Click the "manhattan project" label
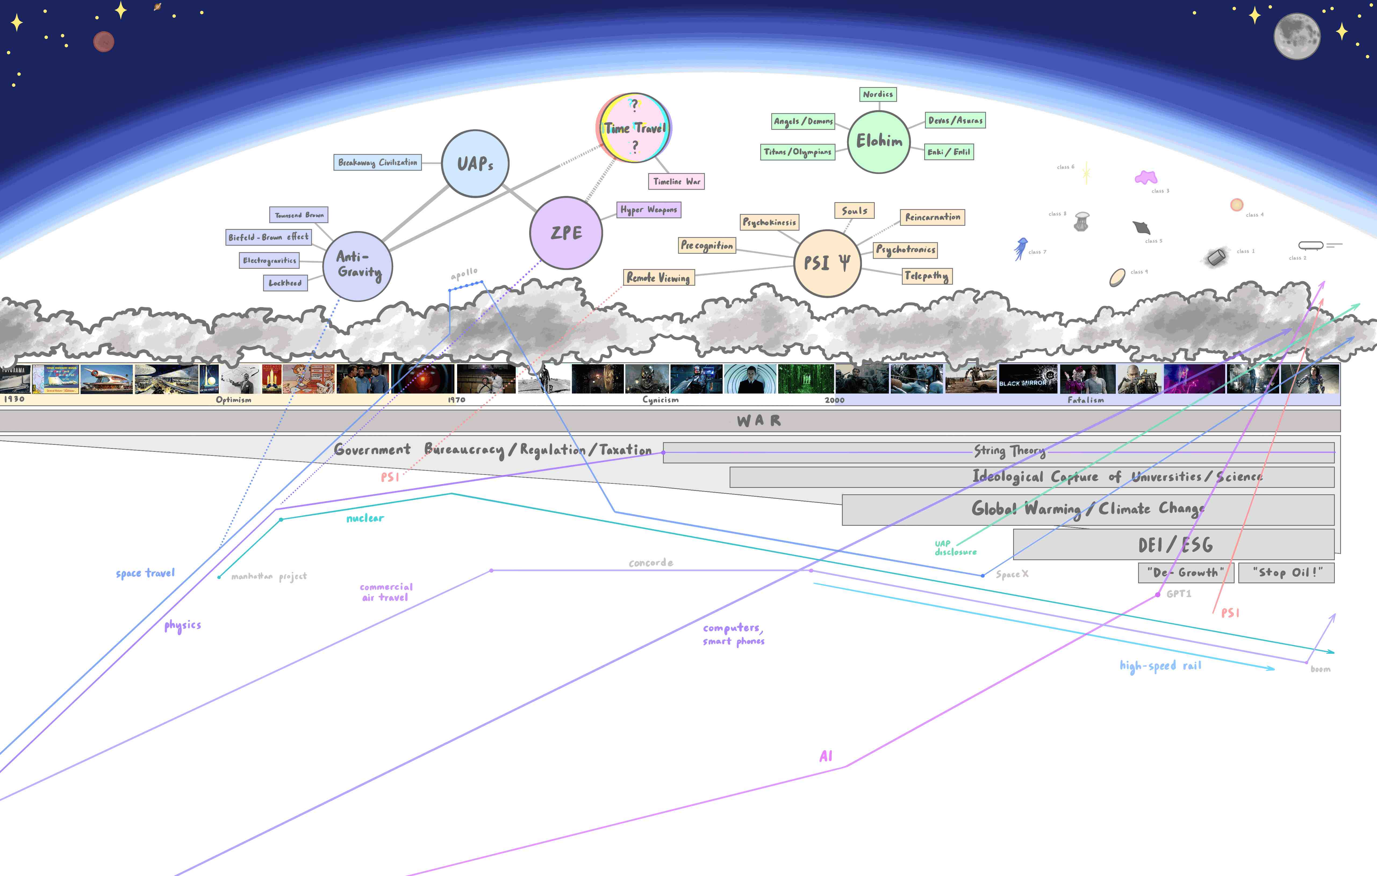1377x876 pixels. tap(269, 576)
